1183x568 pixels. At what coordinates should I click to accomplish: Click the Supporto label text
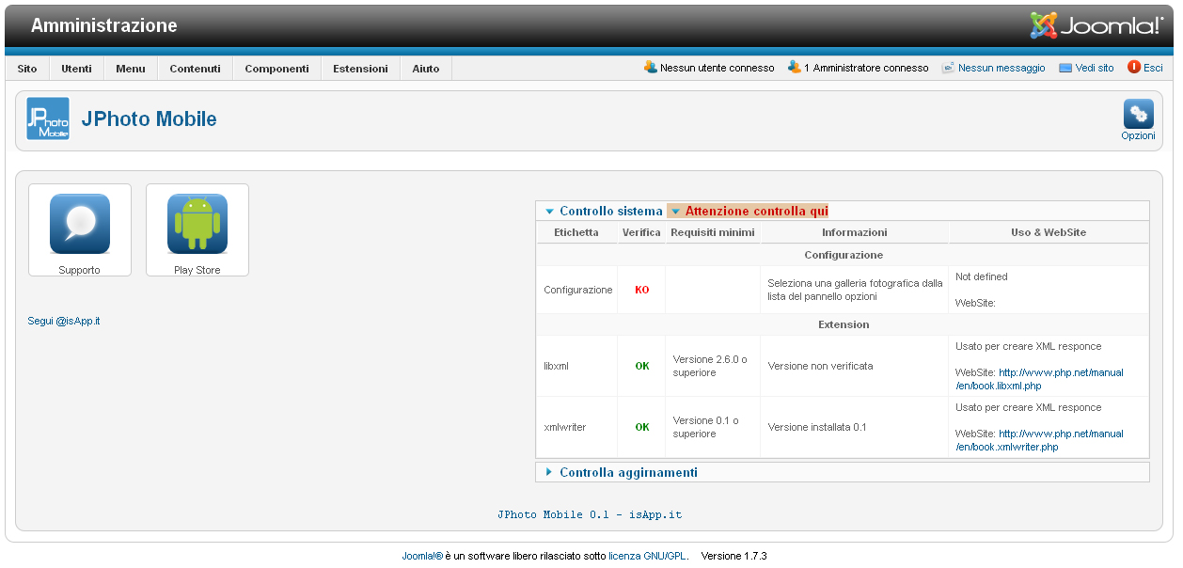79,271
